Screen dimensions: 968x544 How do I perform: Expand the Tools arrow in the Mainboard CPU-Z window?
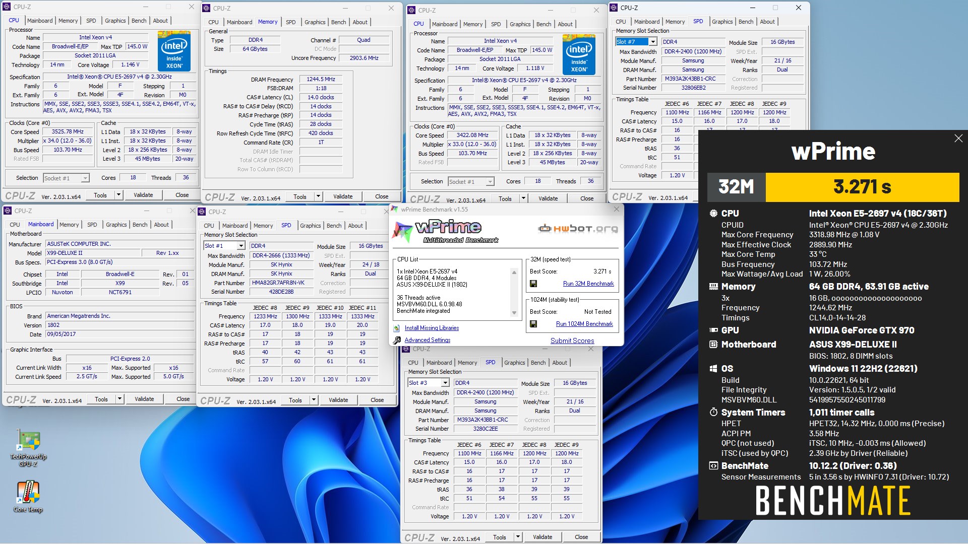(119, 399)
